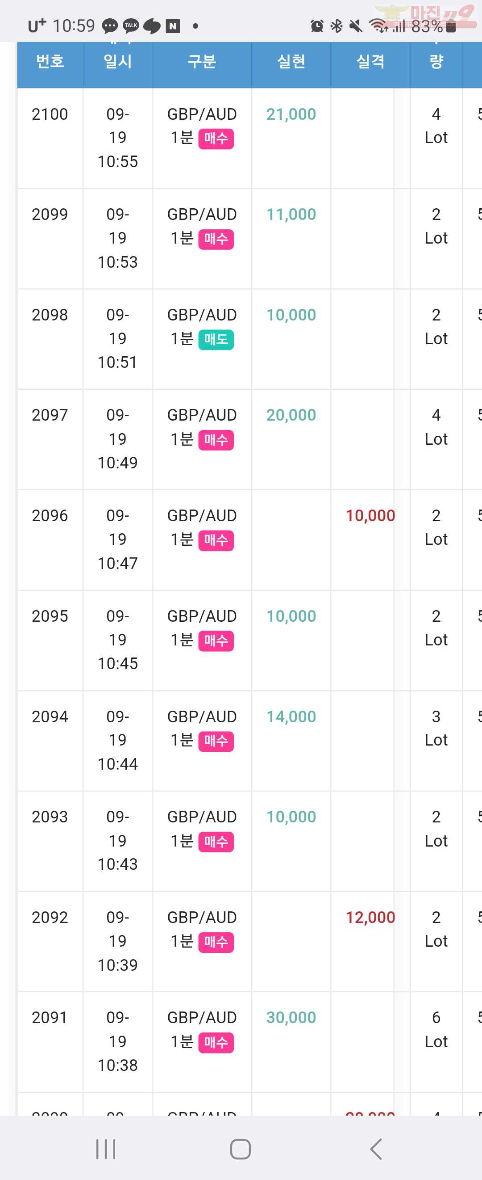Select the 일시 column header
Image resolution: width=482 pixels, height=1180 pixels.
coord(117,61)
